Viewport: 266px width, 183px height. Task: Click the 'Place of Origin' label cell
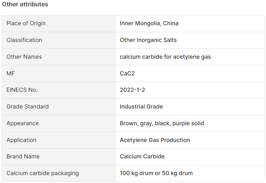point(26,23)
